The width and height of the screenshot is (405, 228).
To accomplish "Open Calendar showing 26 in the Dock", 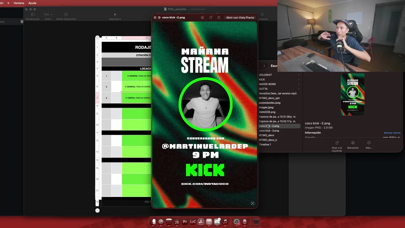I will [177, 222].
